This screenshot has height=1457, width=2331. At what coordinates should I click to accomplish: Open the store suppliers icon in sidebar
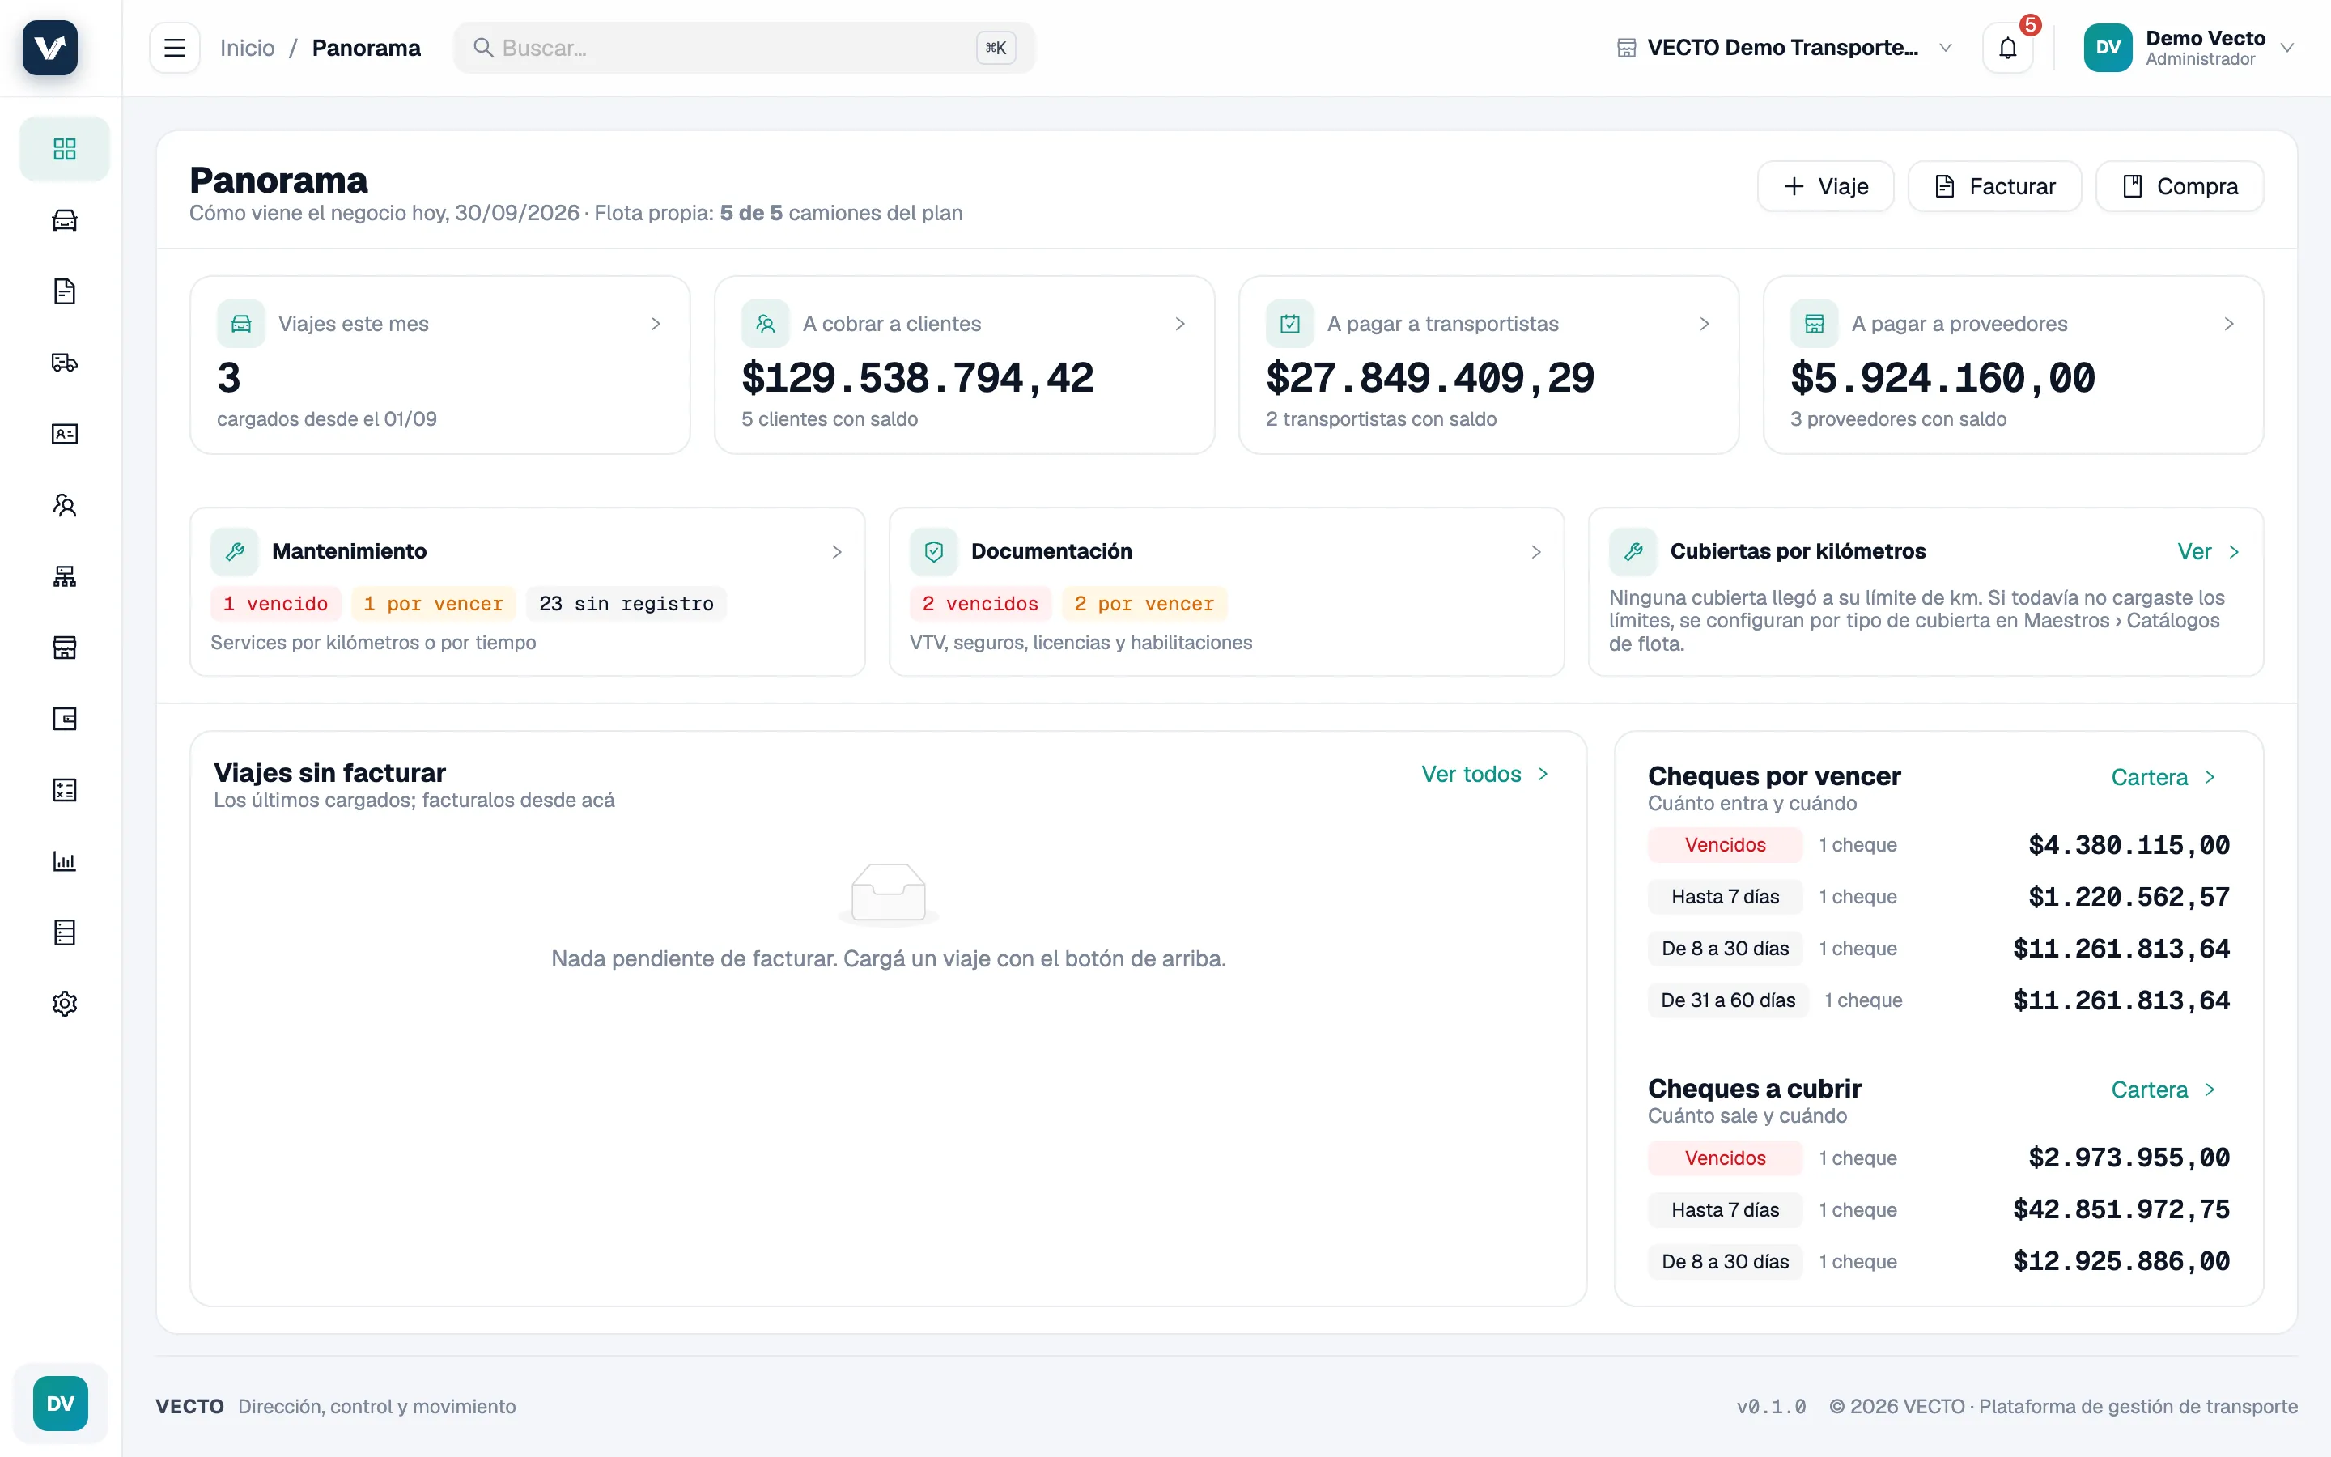click(x=65, y=648)
